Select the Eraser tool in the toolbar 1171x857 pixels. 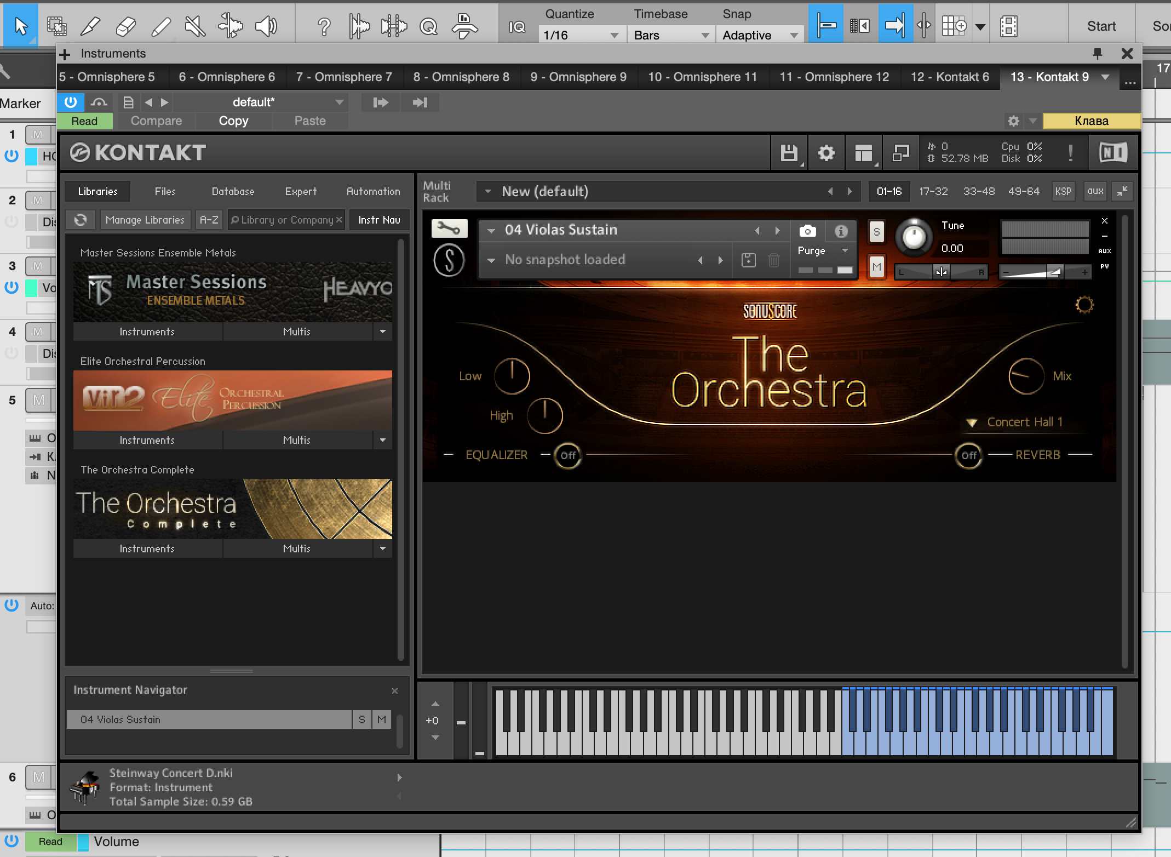(x=126, y=26)
